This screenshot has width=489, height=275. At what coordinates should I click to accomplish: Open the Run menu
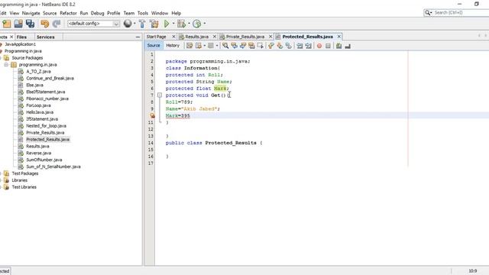point(84,13)
